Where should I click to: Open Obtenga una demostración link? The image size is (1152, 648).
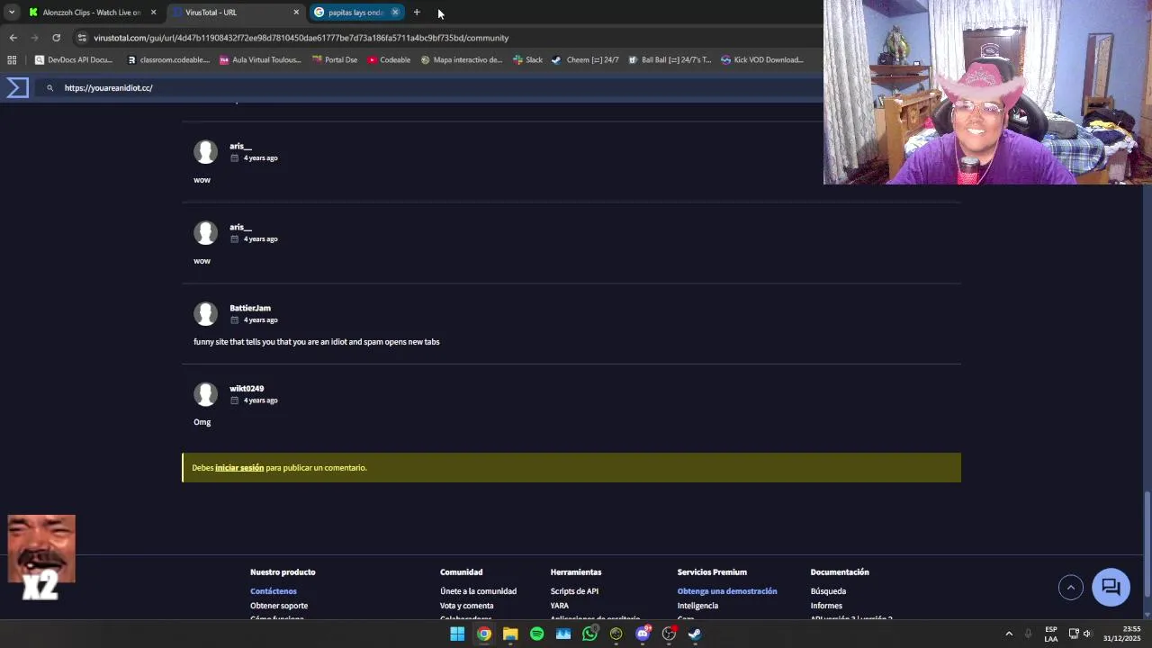(x=727, y=591)
